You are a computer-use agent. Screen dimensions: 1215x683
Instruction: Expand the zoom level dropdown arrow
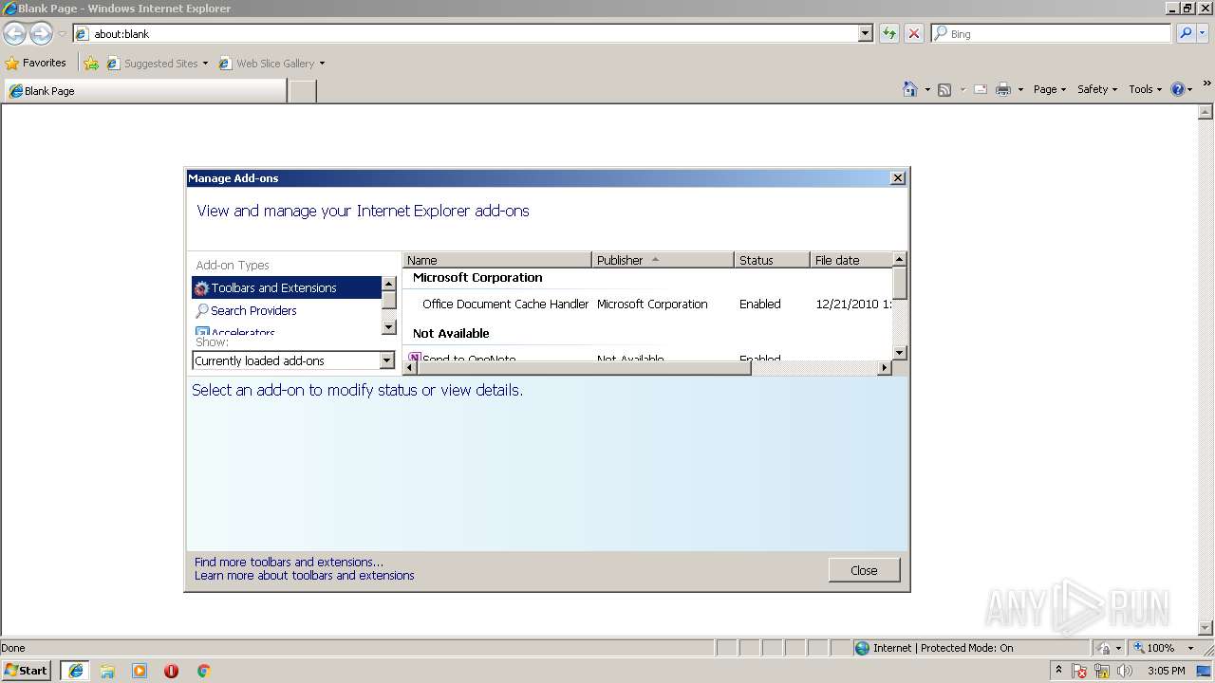(1190, 648)
